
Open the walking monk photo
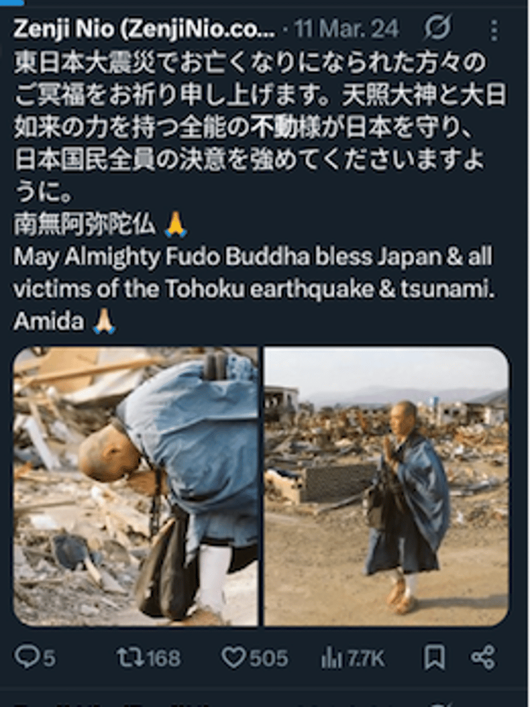[x=386, y=487]
